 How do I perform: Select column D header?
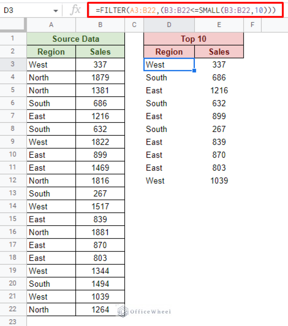point(169,25)
